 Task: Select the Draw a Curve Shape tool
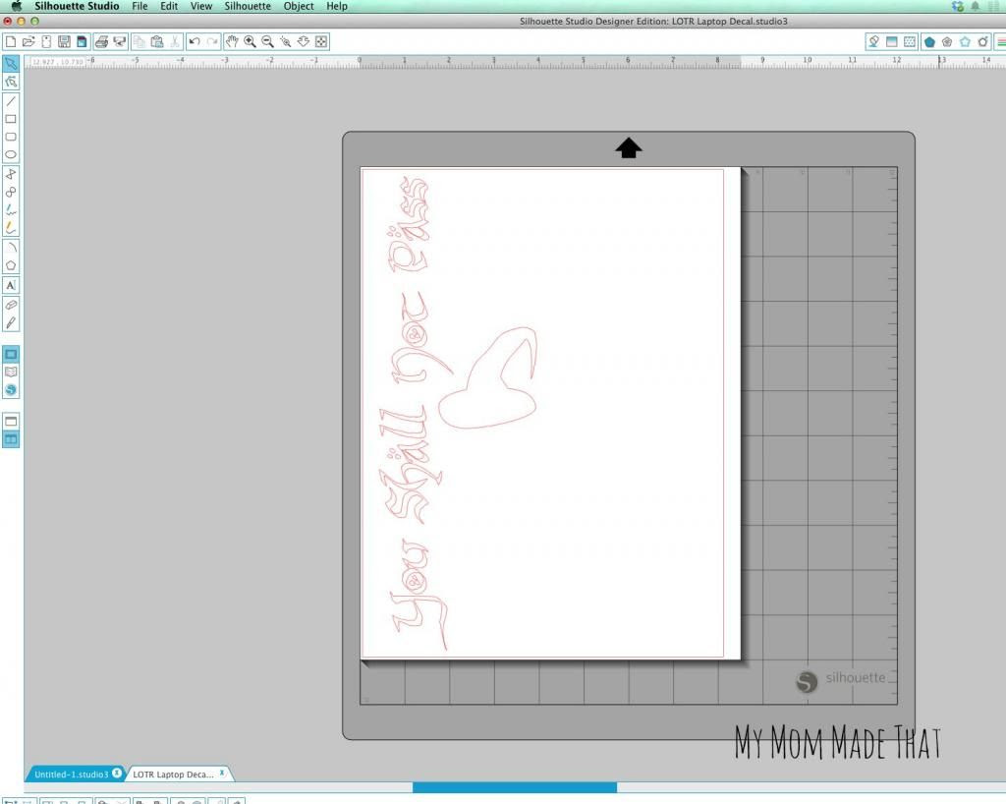(x=11, y=192)
